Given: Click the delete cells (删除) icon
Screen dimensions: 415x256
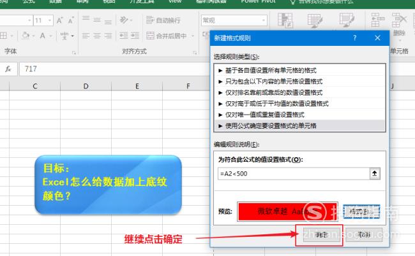Looking at the screenshot, I should pyautogui.click(x=399, y=20).
